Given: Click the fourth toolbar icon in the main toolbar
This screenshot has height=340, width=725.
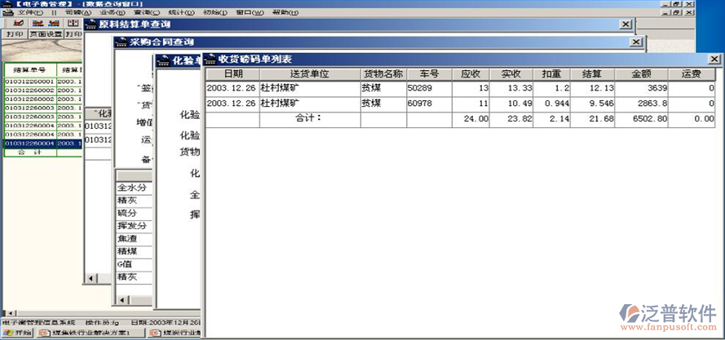Looking at the screenshot, I should pyautogui.click(x=73, y=24).
